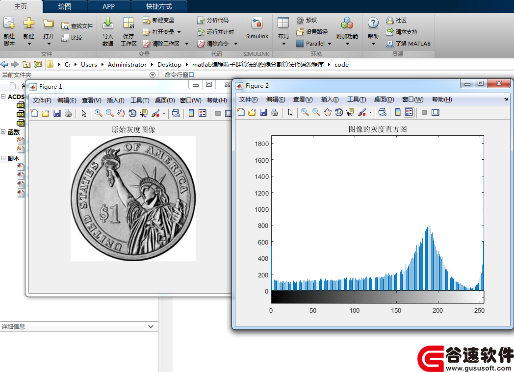Expand the 详细信息 panel chevron
The width and height of the screenshot is (514, 372).
tap(151, 326)
